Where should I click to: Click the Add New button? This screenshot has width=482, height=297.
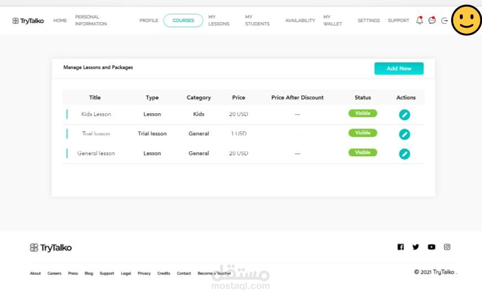(399, 68)
